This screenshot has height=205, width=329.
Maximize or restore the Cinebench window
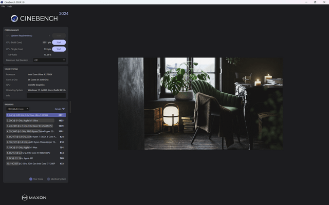tap(315, 2)
